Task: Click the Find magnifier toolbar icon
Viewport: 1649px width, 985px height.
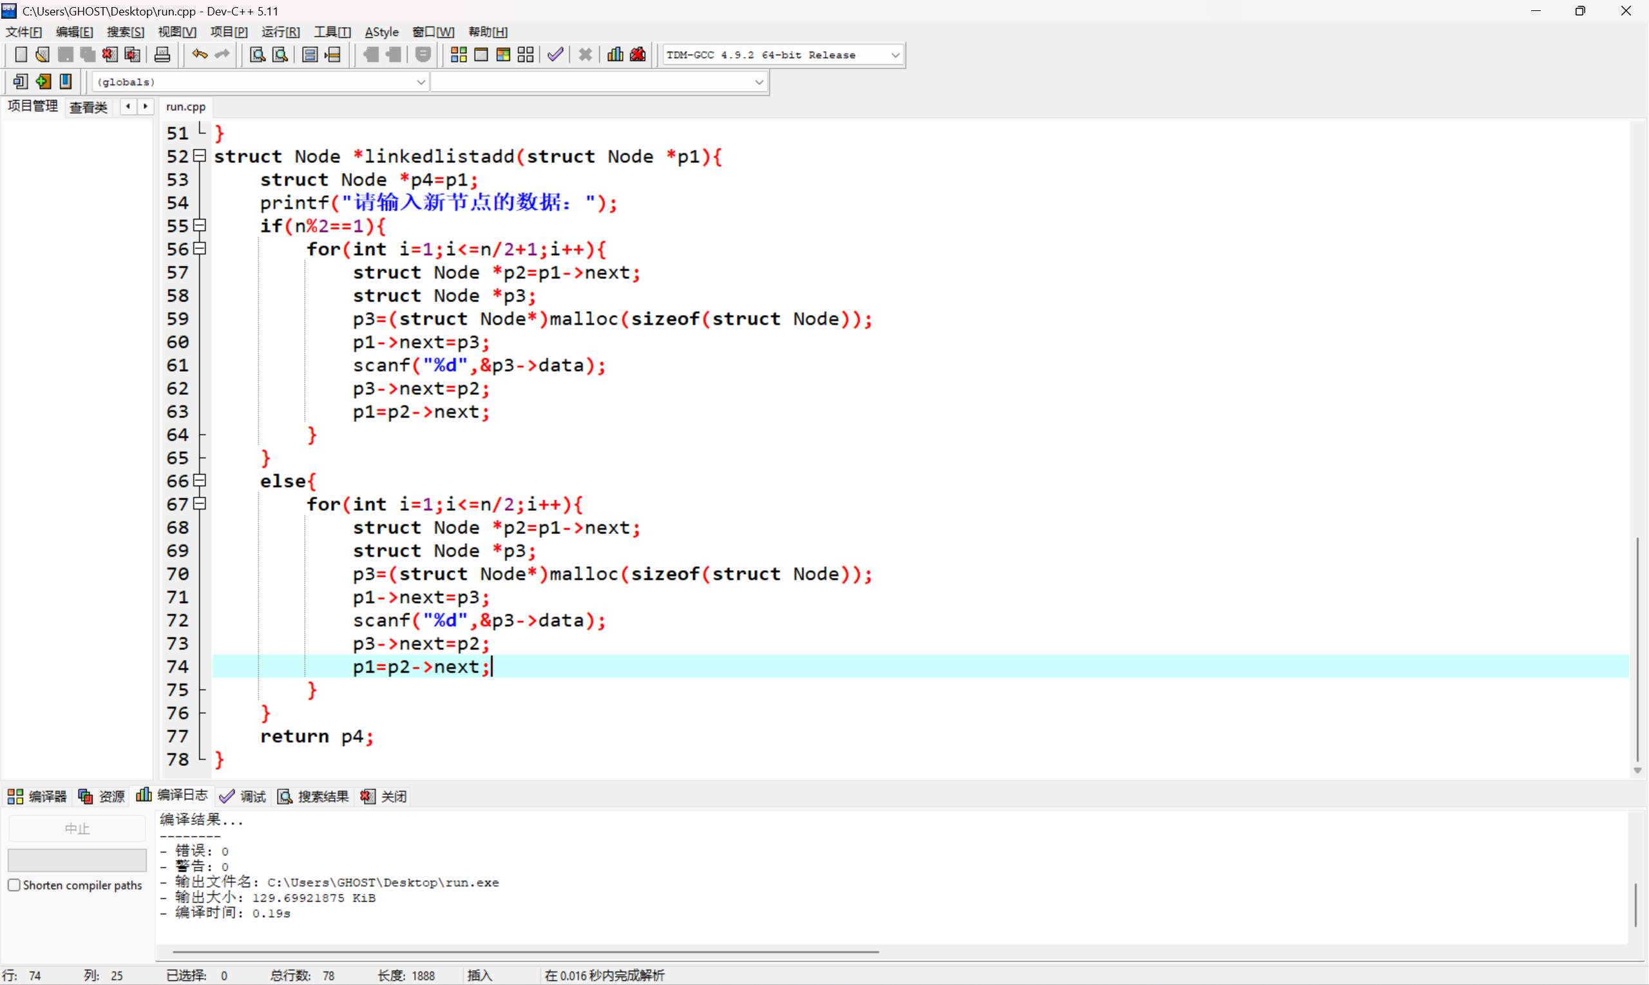Action: coord(258,54)
